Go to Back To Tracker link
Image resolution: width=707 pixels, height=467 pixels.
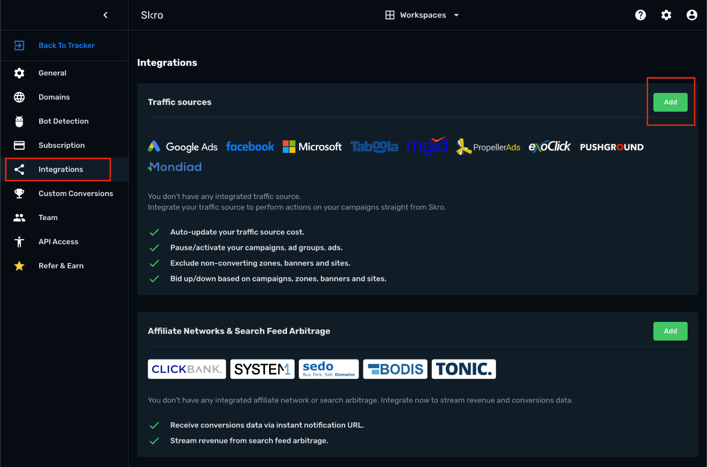tap(66, 45)
